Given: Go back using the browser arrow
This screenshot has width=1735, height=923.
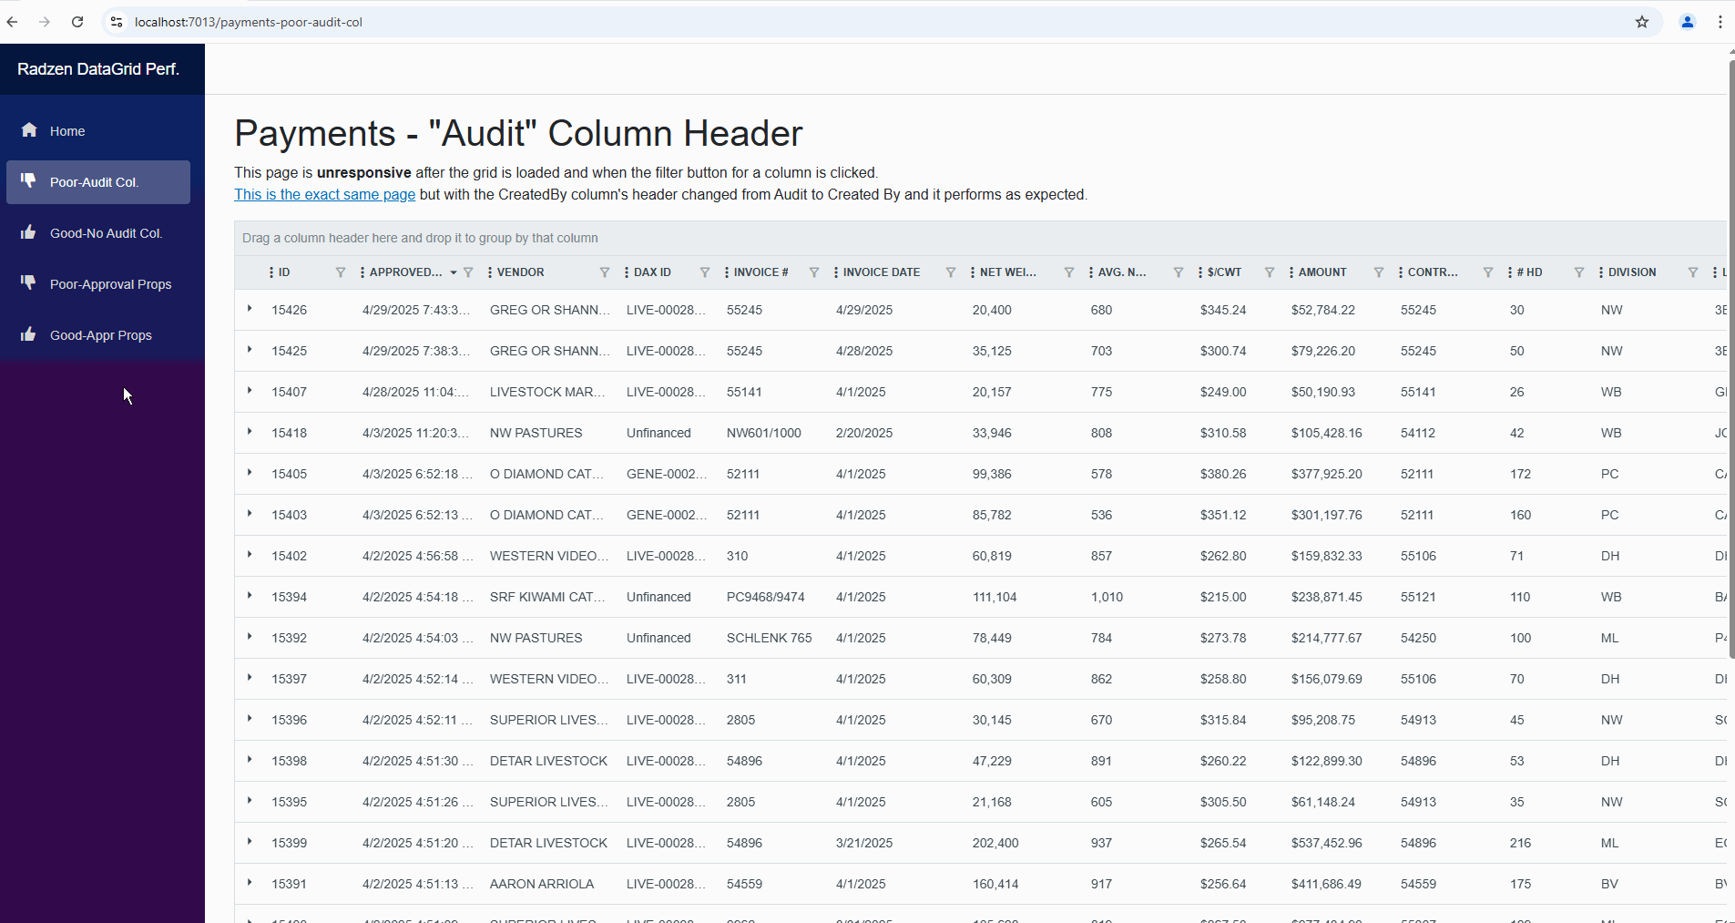Looking at the screenshot, I should click(x=12, y=22).
